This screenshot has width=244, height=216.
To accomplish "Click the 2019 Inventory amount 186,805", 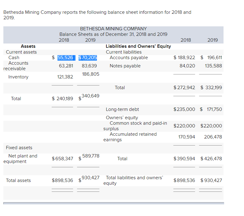I will (x=91, y=74).
